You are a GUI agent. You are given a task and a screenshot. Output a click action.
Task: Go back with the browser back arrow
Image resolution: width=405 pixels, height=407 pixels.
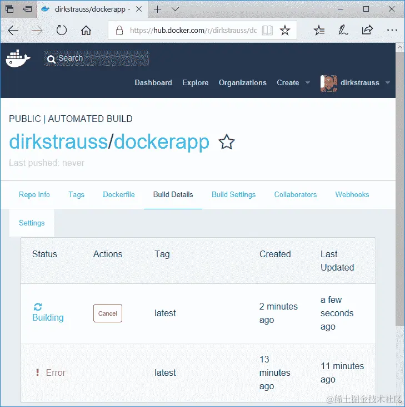(x=13, y=31)
